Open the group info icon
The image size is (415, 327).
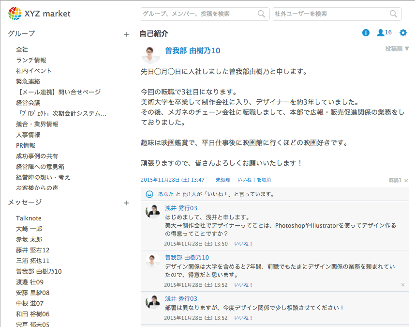(366, 32)
